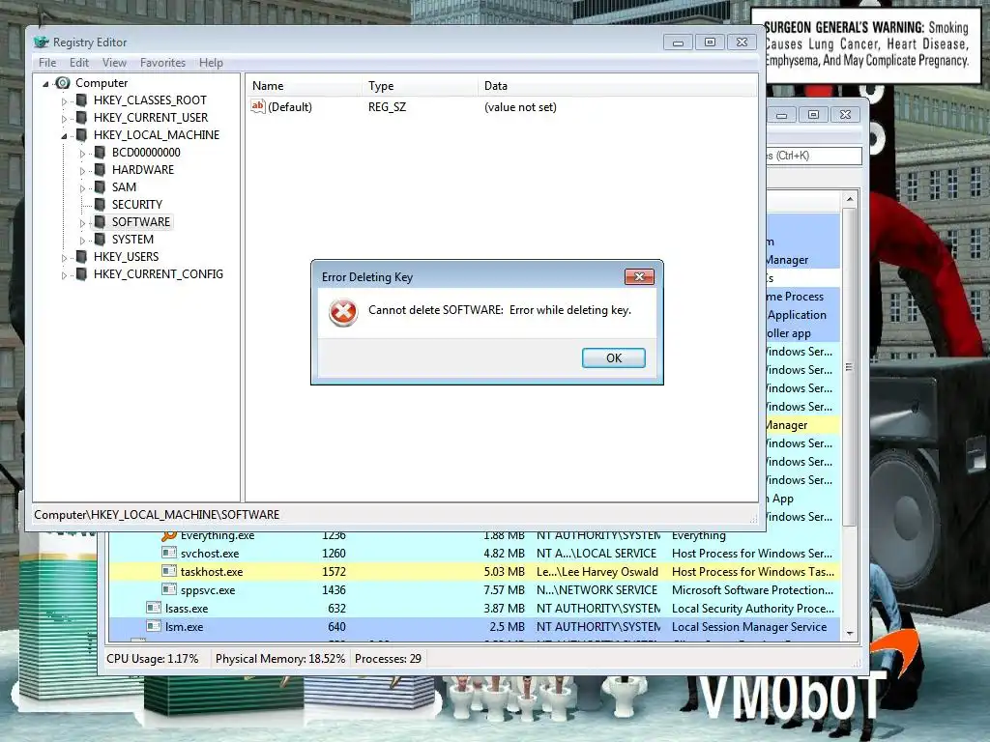990x742 pixels.
Task: Click the HKEY_USERS key icon
Action: 81,256
